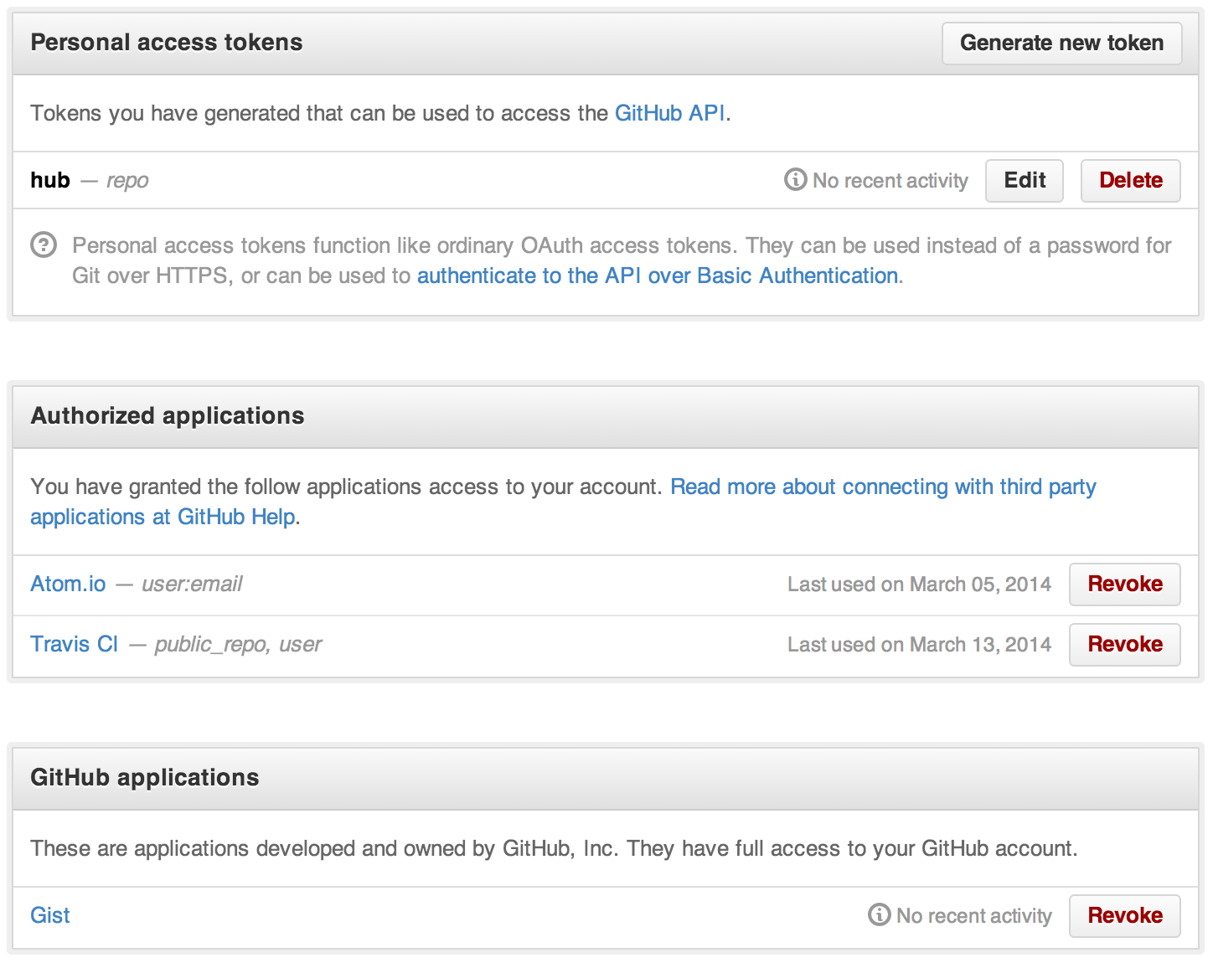
Task: Click the Authorized applications heading
Action: click(x=168, y=416)
